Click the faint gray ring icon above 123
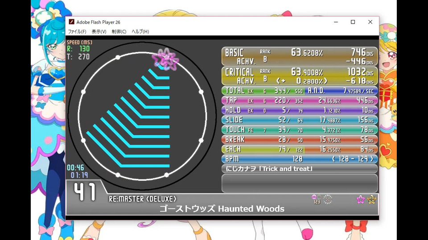This screenshot has width=428, height=240. coord(319,197)
